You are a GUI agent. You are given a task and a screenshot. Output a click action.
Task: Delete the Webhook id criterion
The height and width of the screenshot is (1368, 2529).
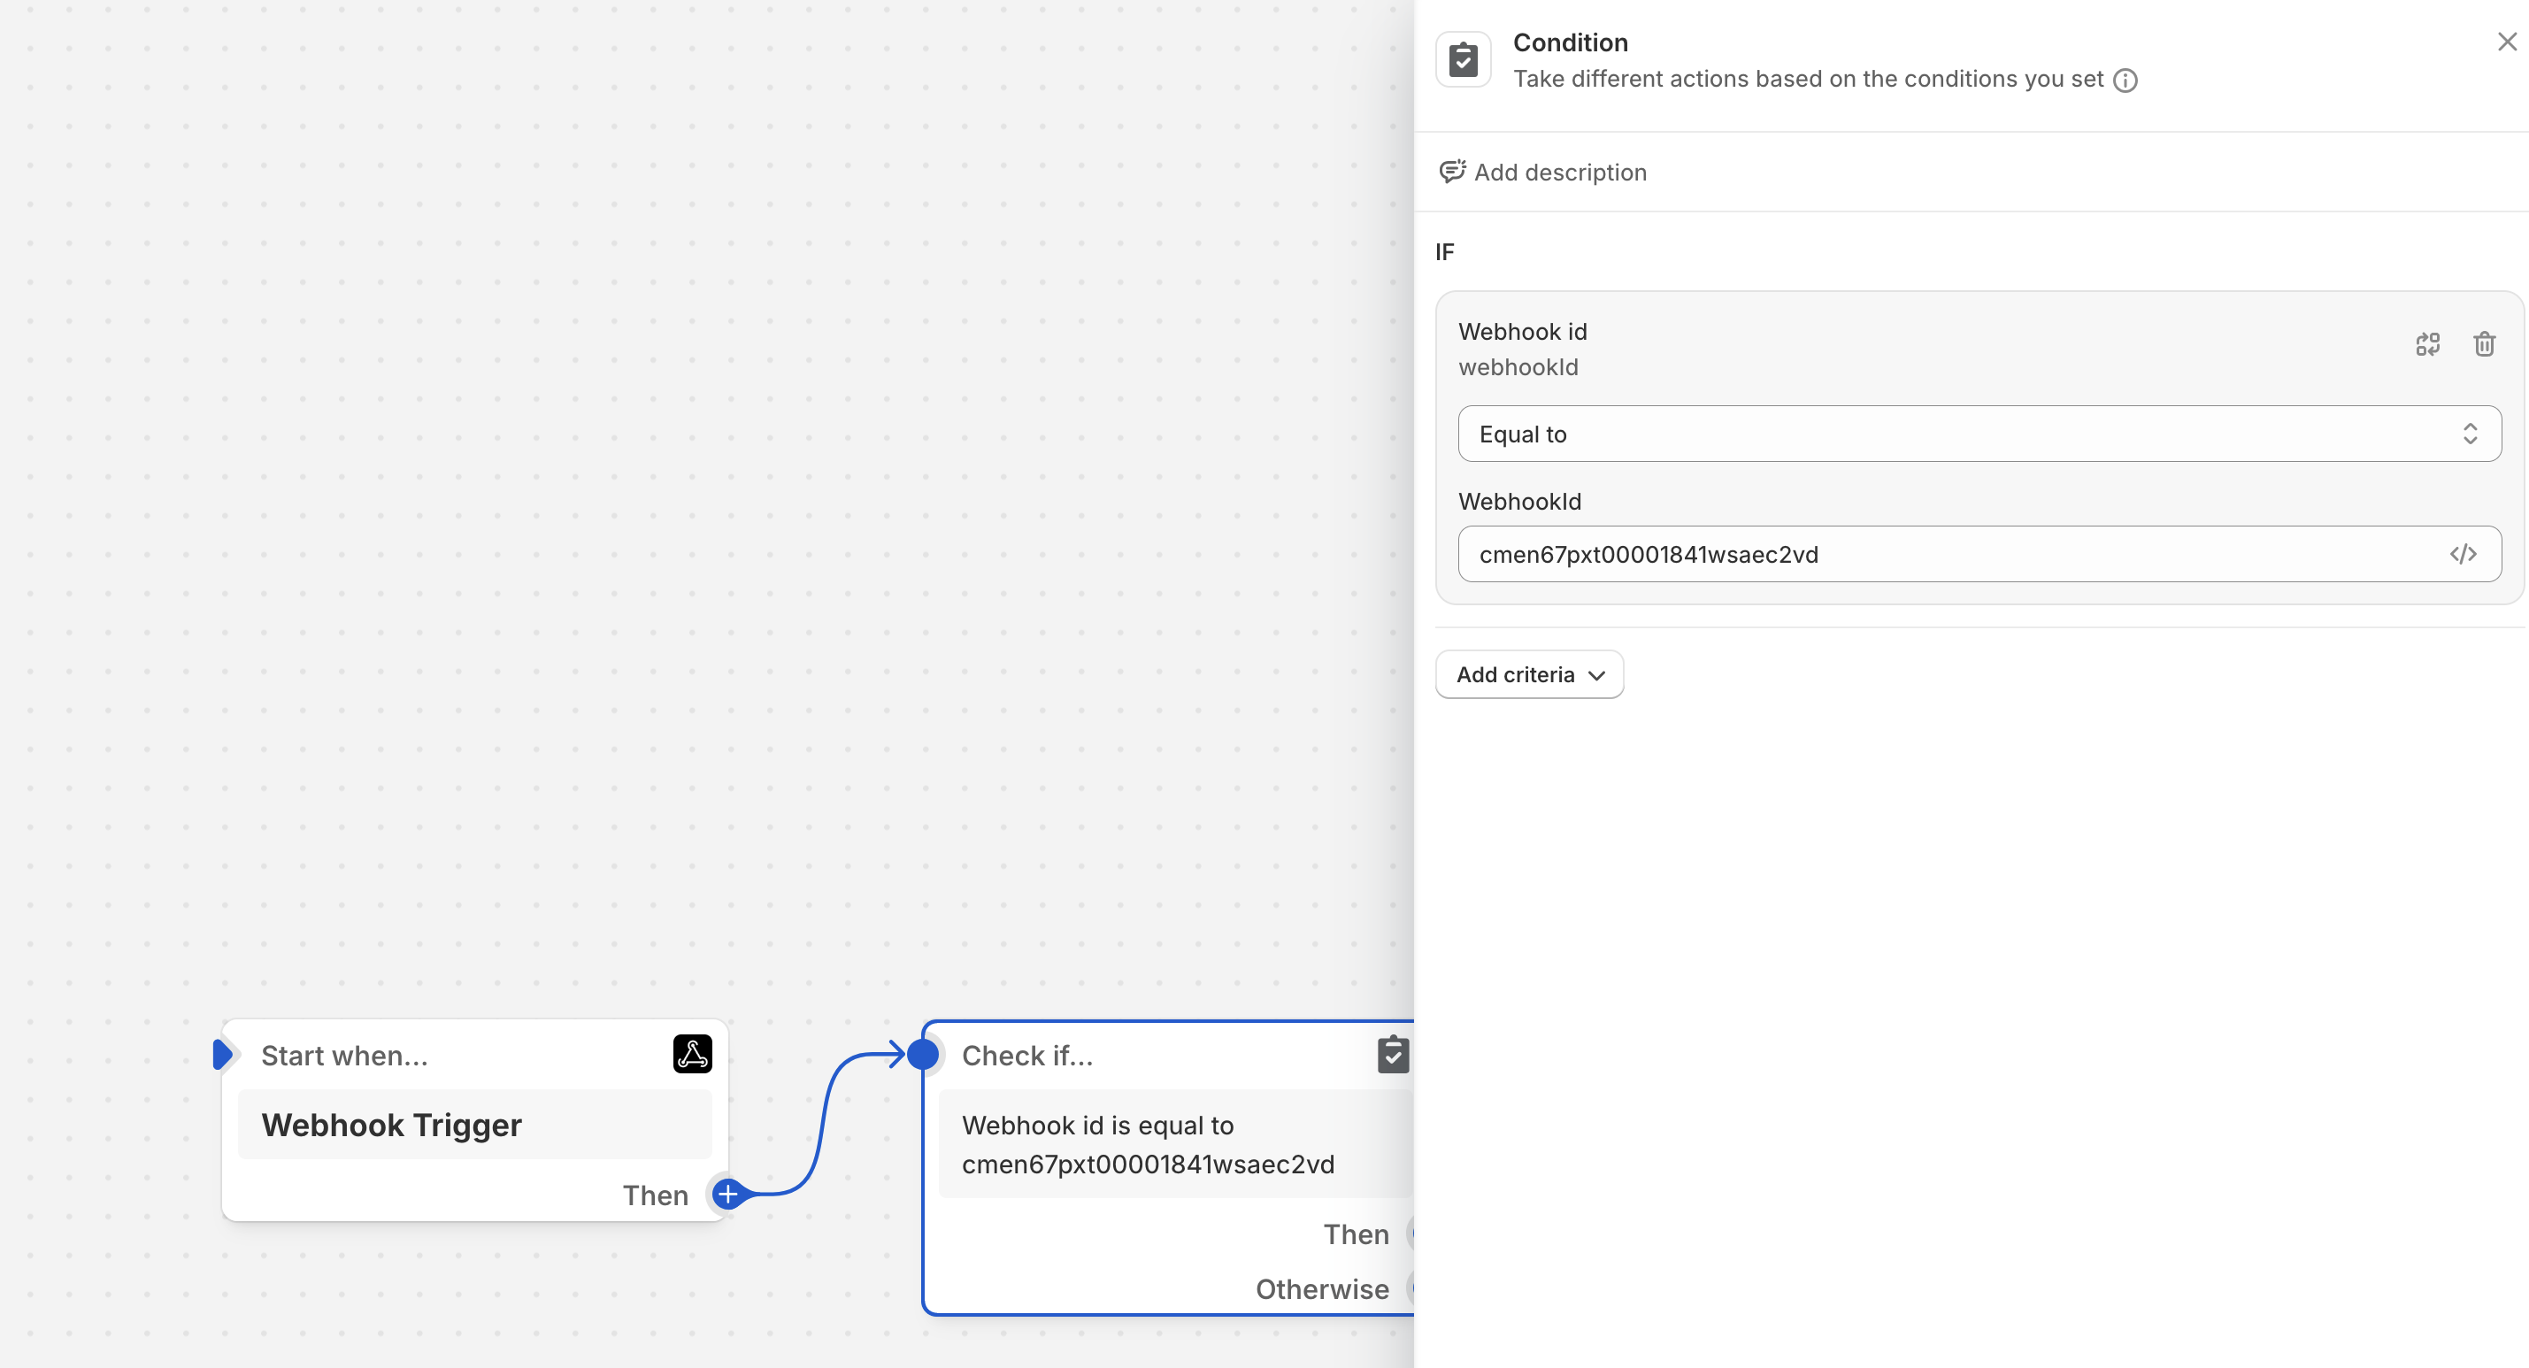pyautogui.click(x=2484, y=343)
